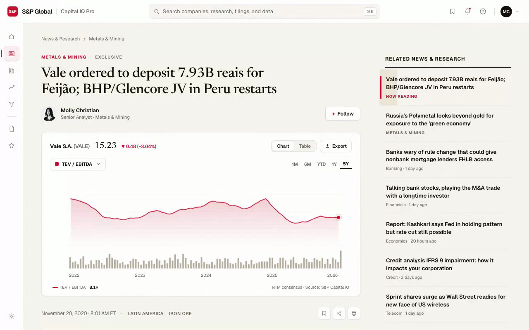Image resolution: width=529 pixels, height=330 pixels.
Task: Go to News & Research breadcrumb
Action: (x=60, y=39)
